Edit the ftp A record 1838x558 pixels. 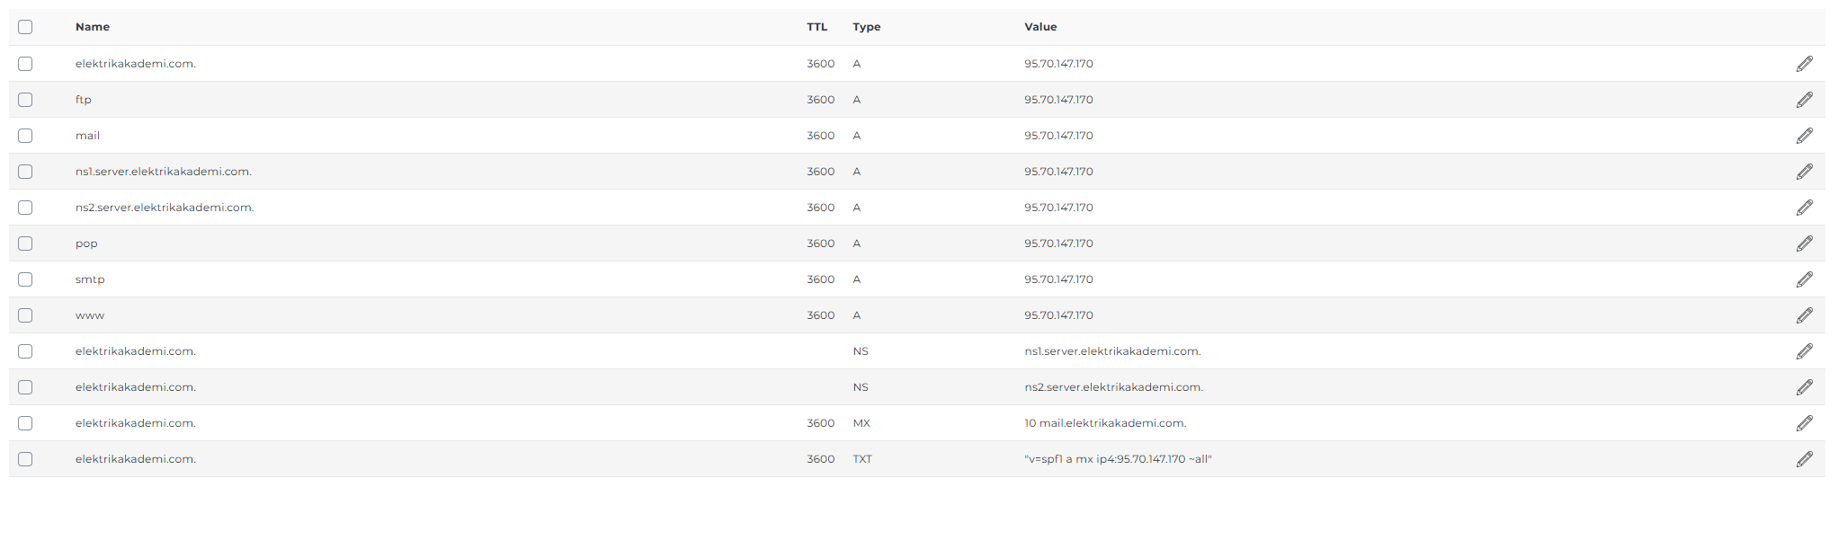pos(1804,100)
